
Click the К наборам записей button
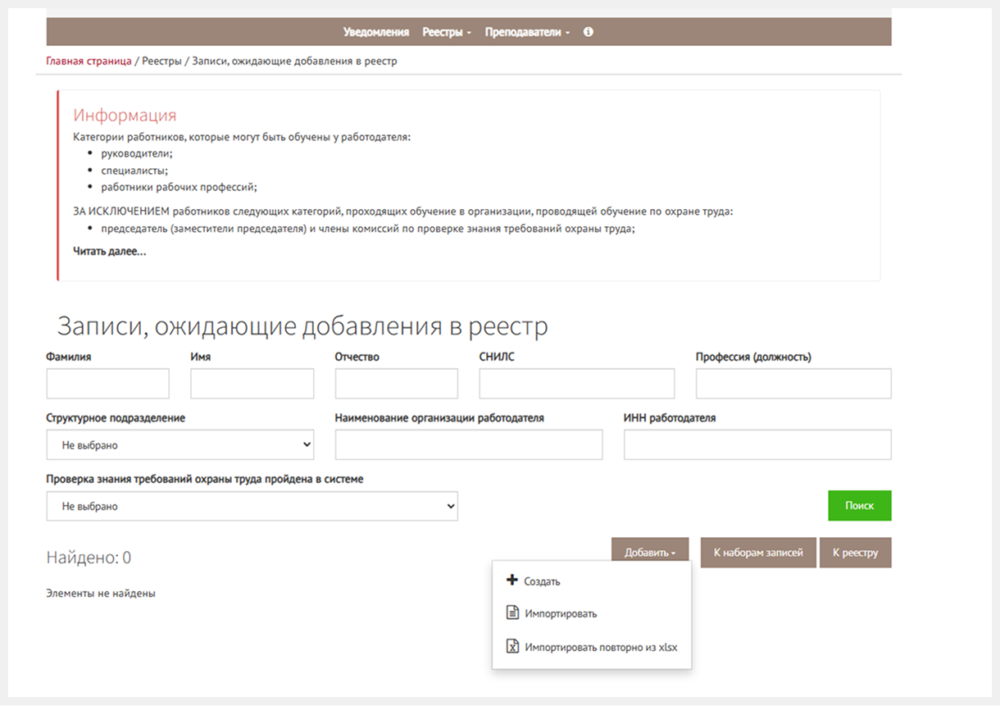tap(757, 552)
